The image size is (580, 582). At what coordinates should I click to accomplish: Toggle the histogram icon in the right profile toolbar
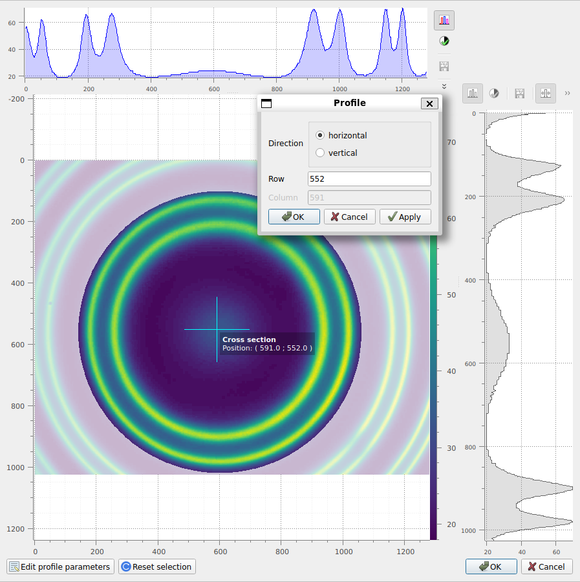tap(473, 93)
